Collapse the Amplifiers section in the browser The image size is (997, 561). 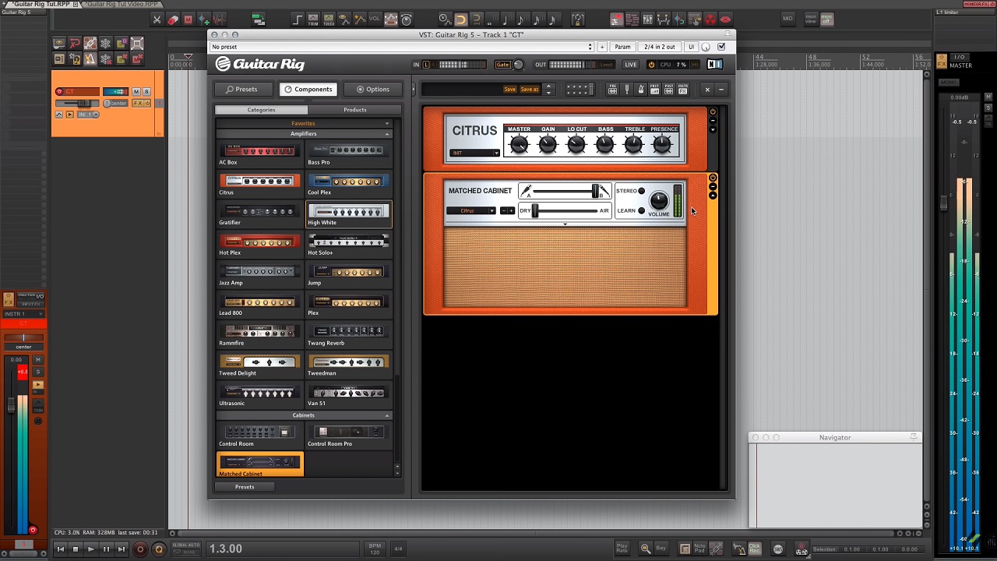(386, 134)
